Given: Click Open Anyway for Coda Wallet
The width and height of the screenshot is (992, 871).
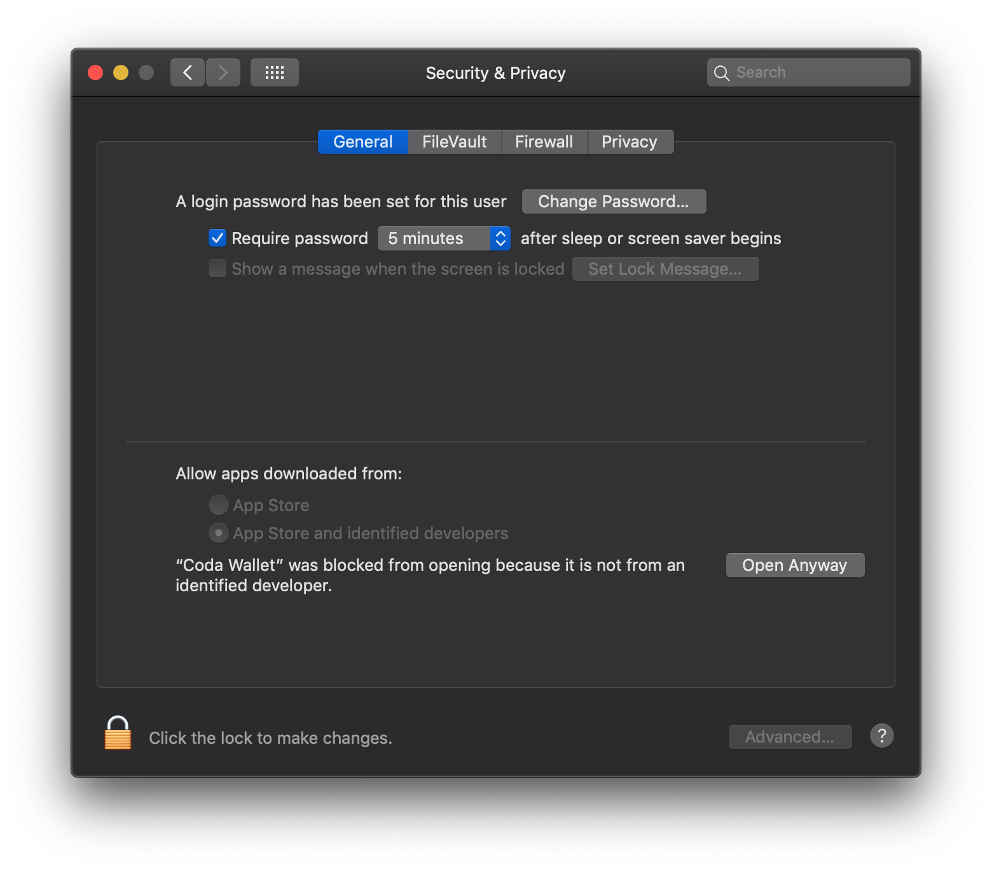Looking at the screenshot, I should click(796, 565).
